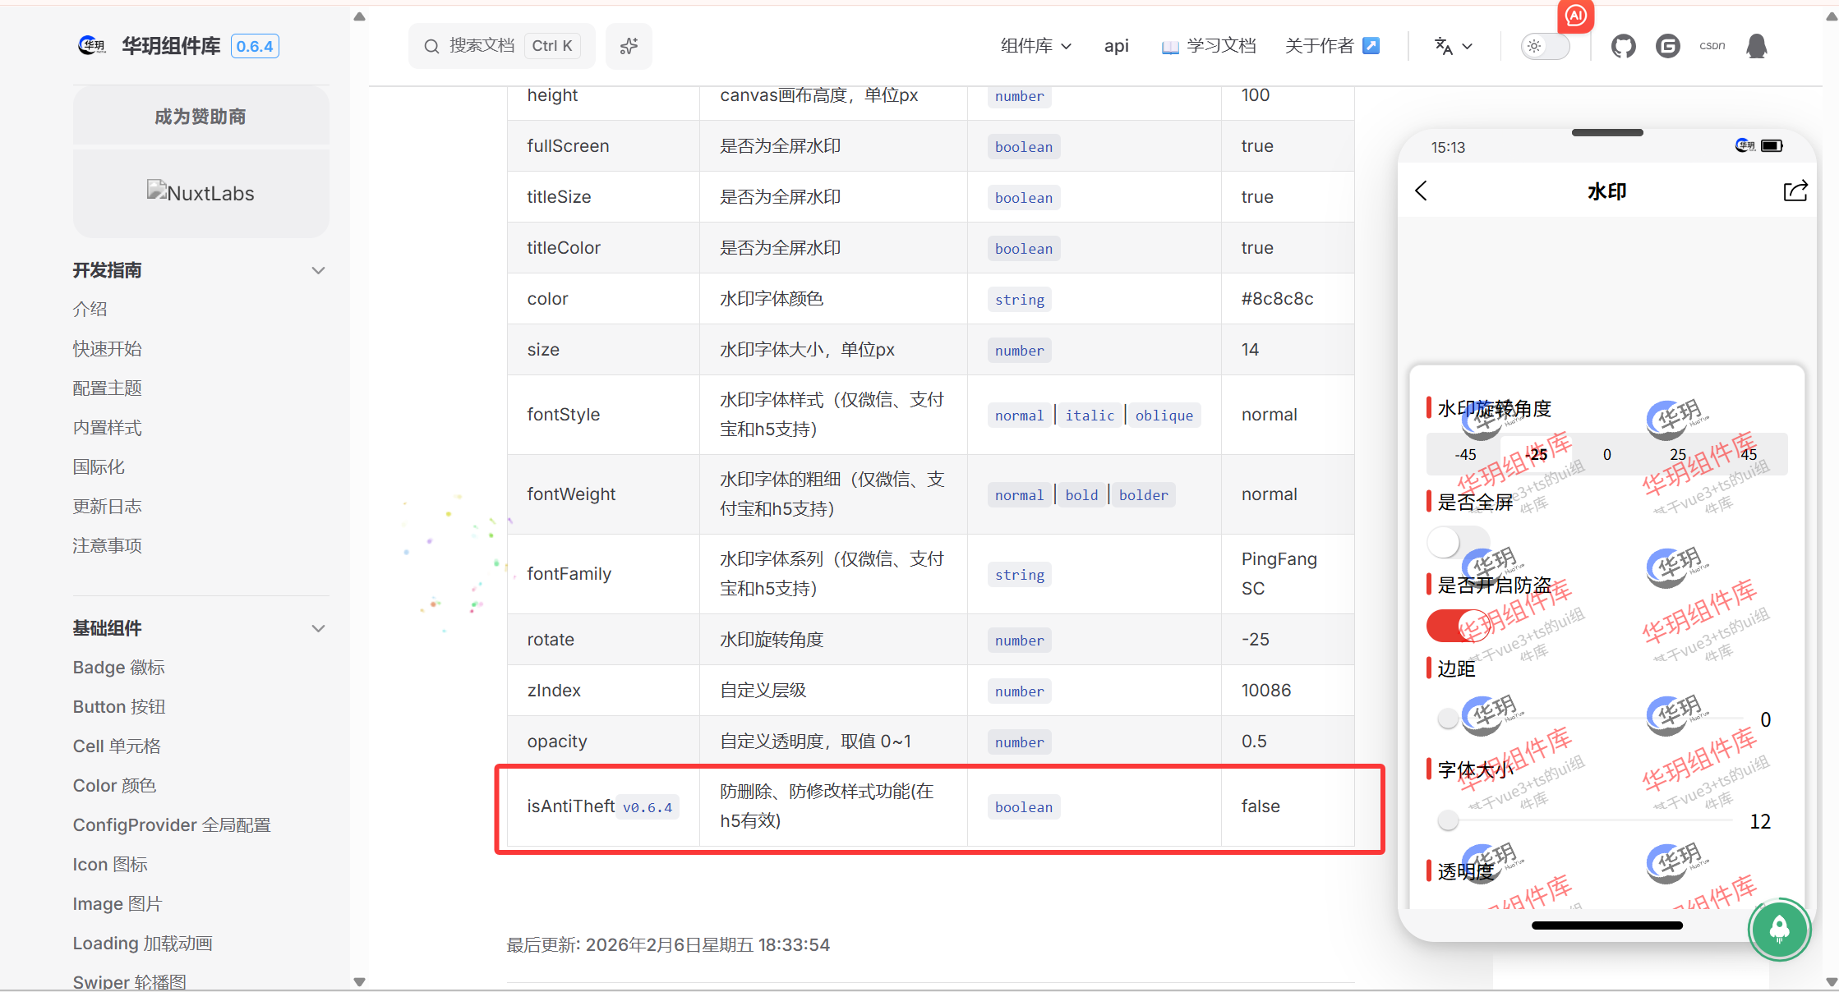The height and width of the screenshot is (992, 1839).
Task: Open Loading 加载动画 component page
Action: pos(142,944)
